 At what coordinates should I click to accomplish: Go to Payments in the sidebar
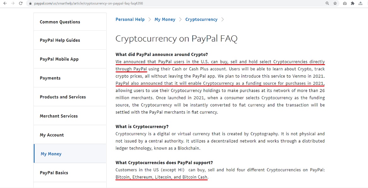coord(50,78)
